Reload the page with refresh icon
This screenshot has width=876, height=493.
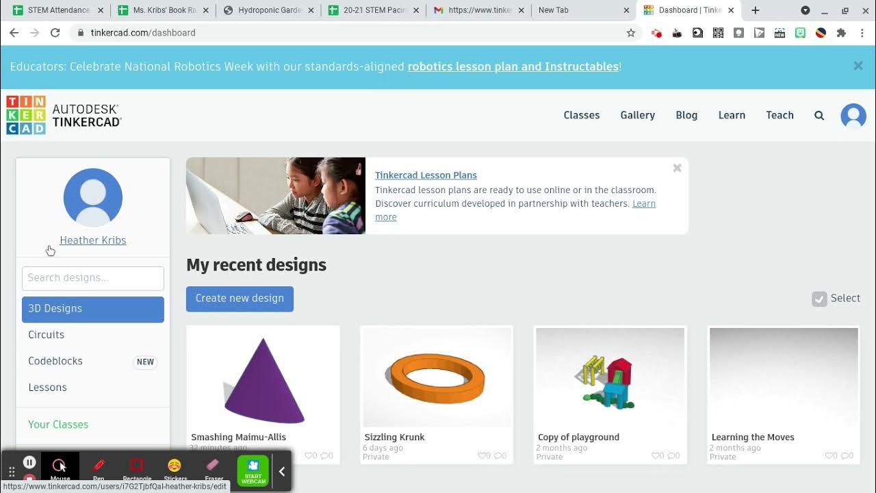(55, 33)
